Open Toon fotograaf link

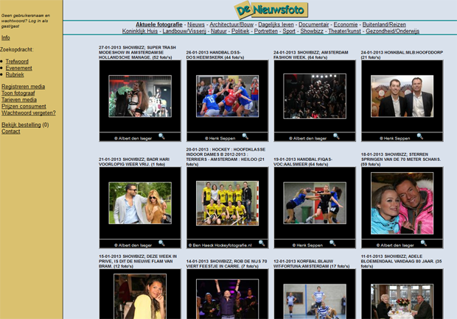coord(18,93)
